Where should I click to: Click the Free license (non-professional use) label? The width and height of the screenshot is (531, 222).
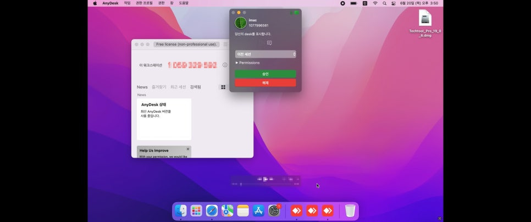pyautogui.click(x=186, y=45)
